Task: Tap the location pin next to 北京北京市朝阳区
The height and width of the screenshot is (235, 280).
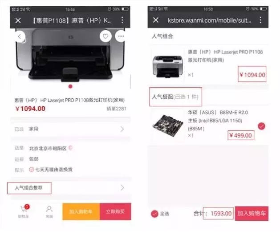Action: click(70, 148)
